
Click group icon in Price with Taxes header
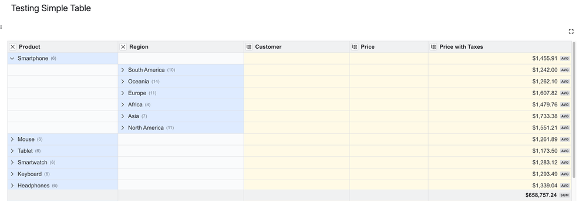tap(433, 47)
